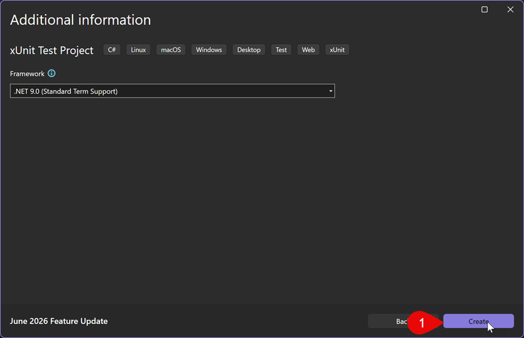Click the xUnit Test Project title
524x338 pixels.
[51, 51]
